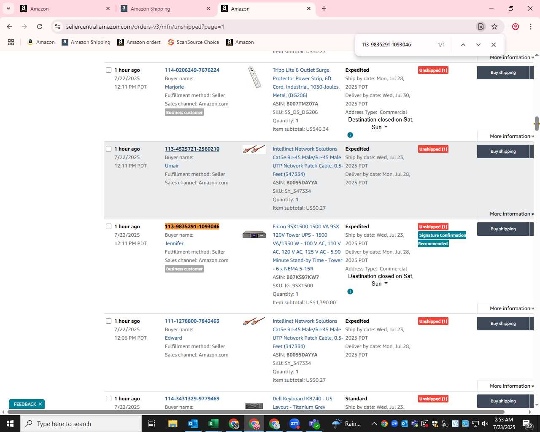Image resolution: width=540 pixels, height=432 pixels.
Task: Select checkbox for order 114-3431329-9779469
Action: 108,399
